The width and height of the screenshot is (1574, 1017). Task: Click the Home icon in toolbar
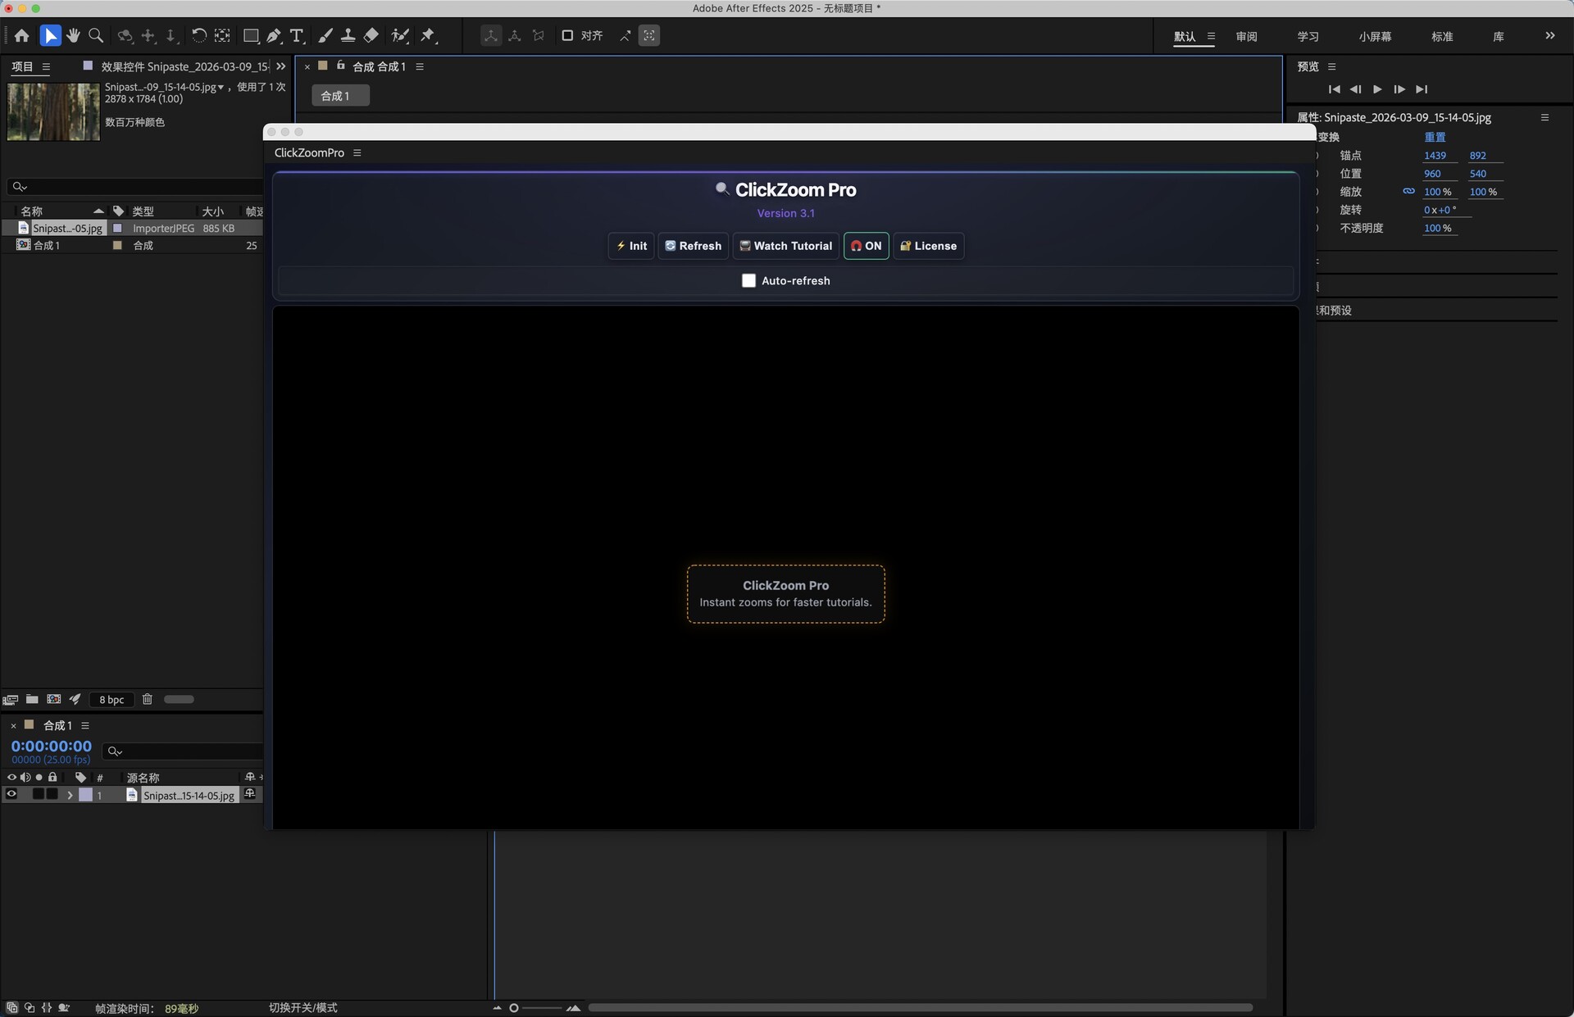point(21,35)
